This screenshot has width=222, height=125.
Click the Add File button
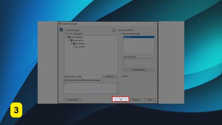[x=110, y=76]
